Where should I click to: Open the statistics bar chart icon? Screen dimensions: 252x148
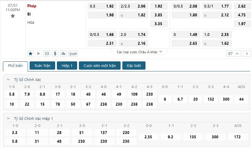[x=63, y=54]
